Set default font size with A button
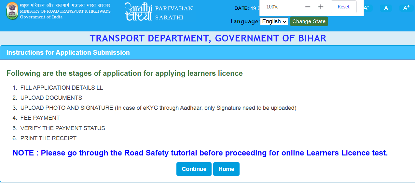The height and width of the screenshot is (183, 415). [x=386, y=8]
